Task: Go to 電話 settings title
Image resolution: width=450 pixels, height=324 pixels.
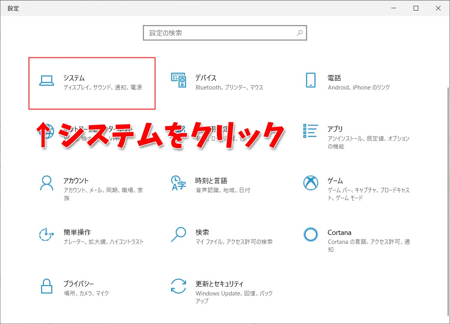Action: pyautogui.click(x=334, y=78)
